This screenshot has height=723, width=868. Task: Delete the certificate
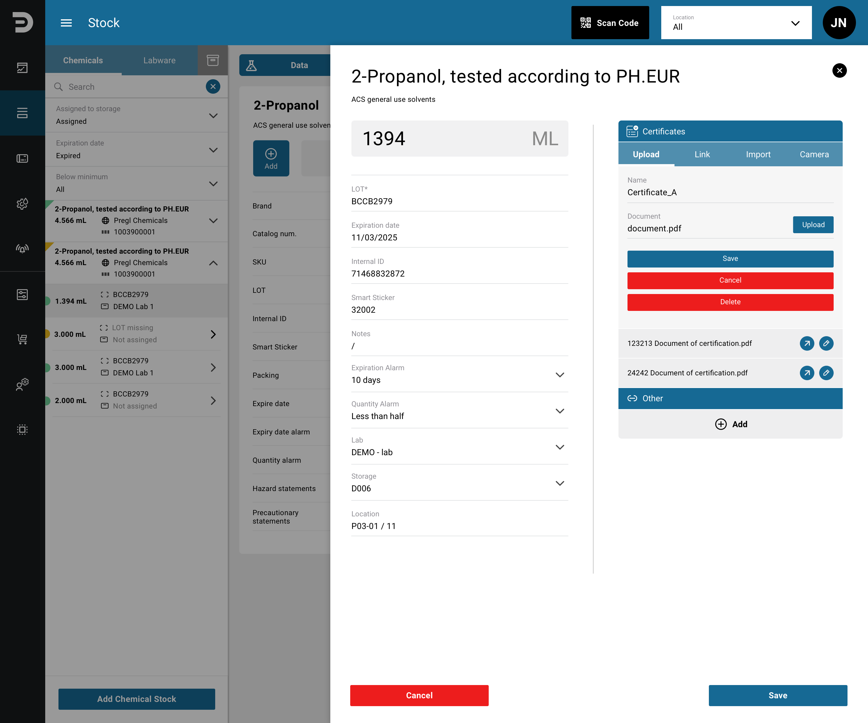tap(730, 302)
